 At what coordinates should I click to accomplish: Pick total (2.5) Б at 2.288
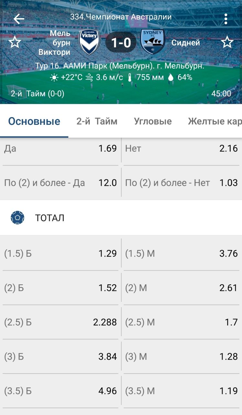click(x=60, y=322)
